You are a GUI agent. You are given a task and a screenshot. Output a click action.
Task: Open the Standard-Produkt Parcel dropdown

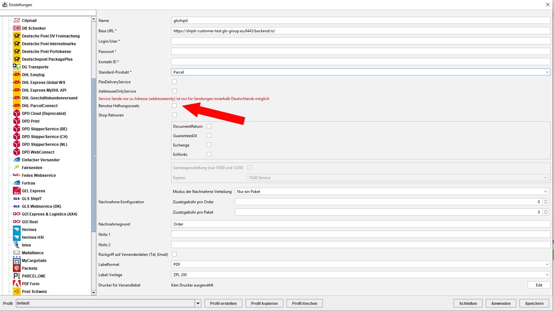361,72
